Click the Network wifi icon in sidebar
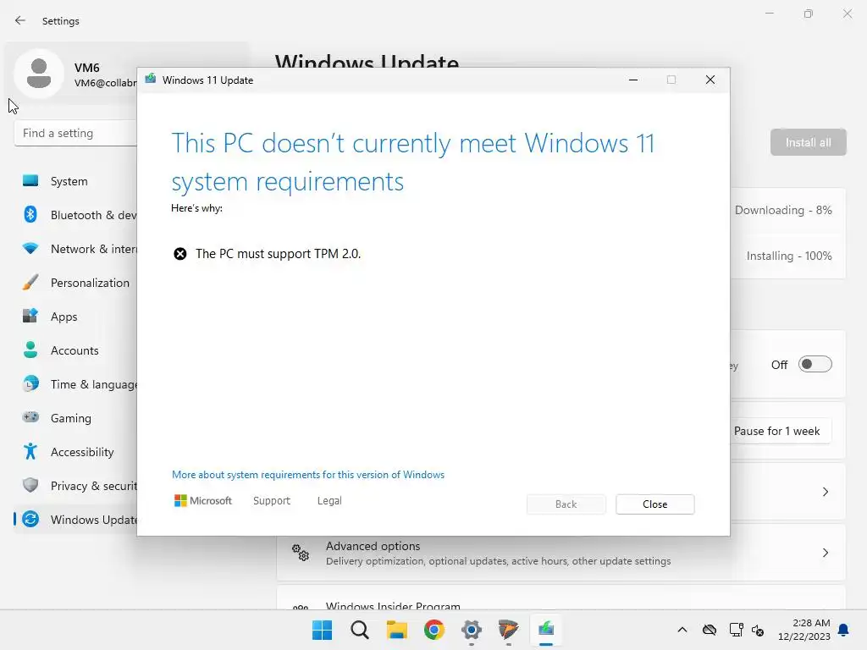Screen dimensions: 867x650 [x=30, y=249]
